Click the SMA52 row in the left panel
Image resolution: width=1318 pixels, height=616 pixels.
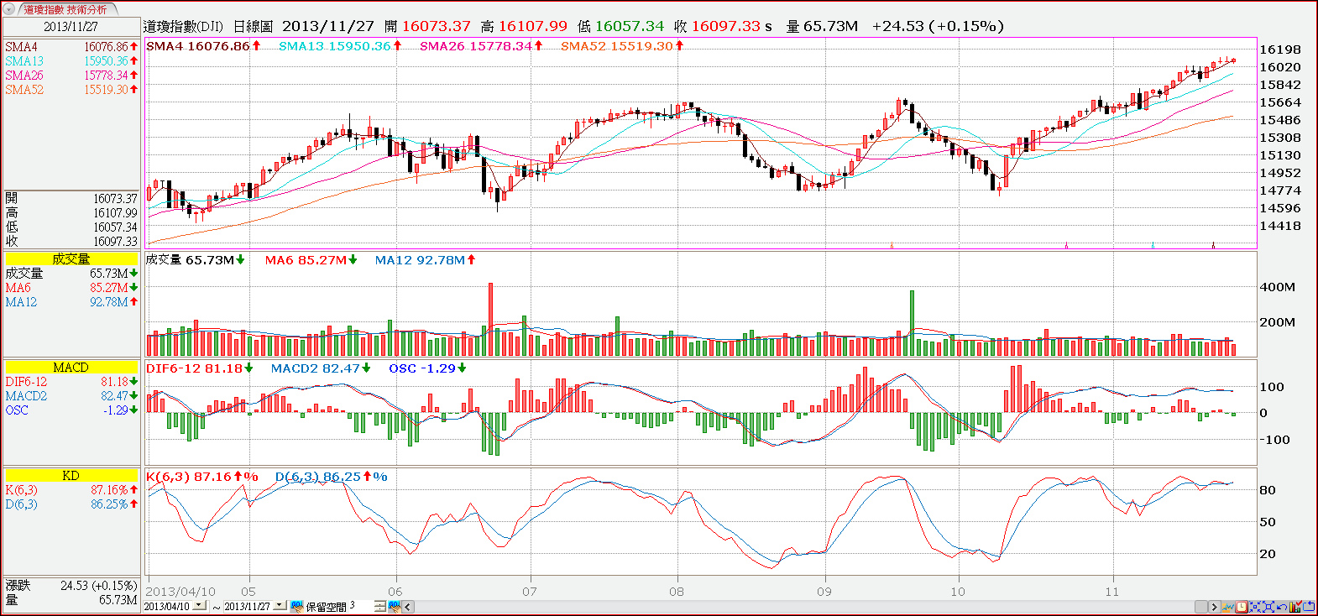click(71, 90)
